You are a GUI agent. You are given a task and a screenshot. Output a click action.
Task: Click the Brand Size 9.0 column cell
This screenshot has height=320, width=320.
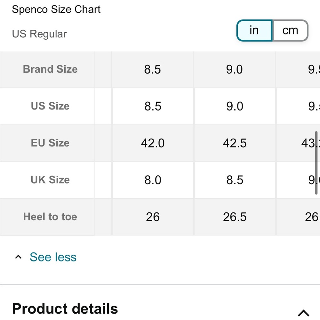(x=235, y=69)
